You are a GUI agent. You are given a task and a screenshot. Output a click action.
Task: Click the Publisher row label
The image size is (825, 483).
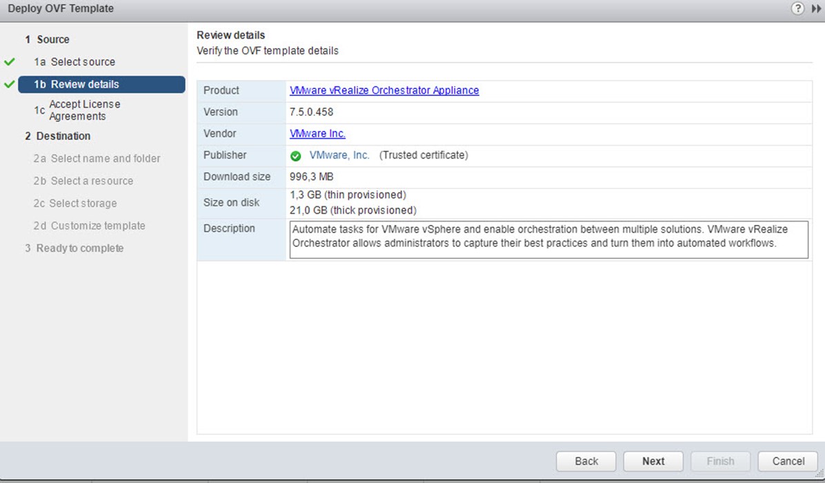pos(225,155)
